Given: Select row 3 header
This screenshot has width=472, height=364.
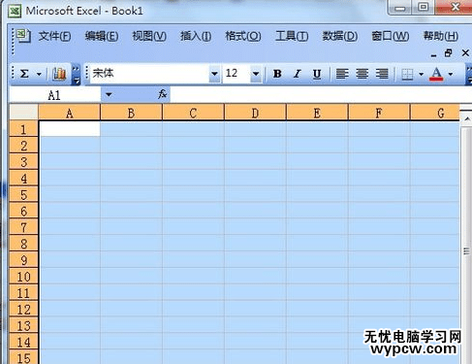Looking at the screenshot, I should point(23,162).
